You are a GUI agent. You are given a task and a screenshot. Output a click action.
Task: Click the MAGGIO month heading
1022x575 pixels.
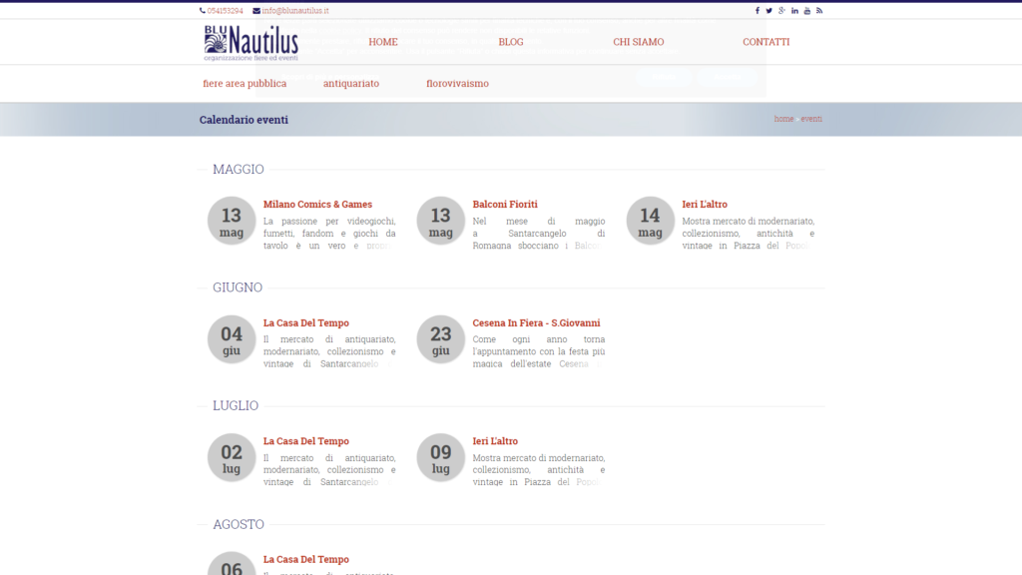[239, 169]
